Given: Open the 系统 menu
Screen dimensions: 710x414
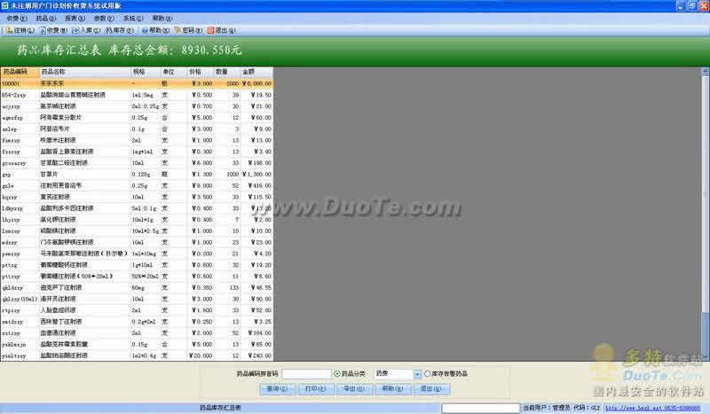Looking at the screenshot, I should click(x=133, y=19).
